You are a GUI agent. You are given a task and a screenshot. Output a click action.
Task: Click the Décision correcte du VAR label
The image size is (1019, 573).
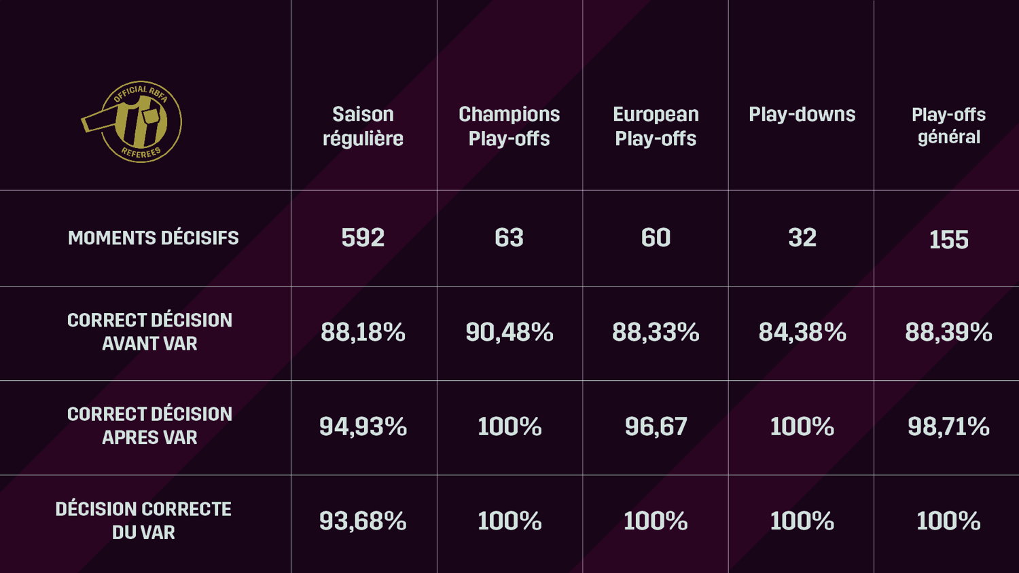click(143, 521)
